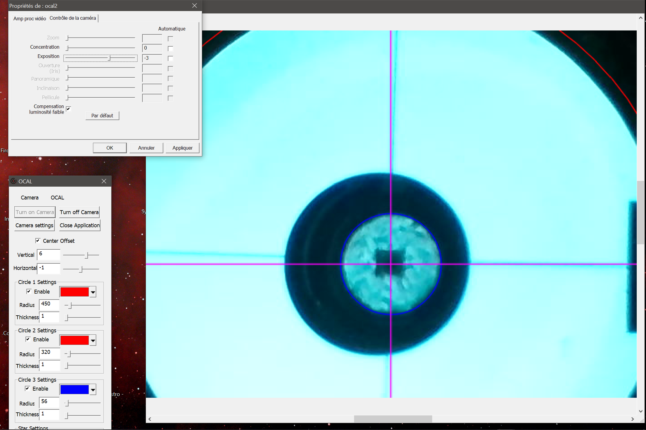Close the Propriétés de ocal2 dialog
Image resolution: width=646 pixels, height=430 pixels.
(194, 6)
